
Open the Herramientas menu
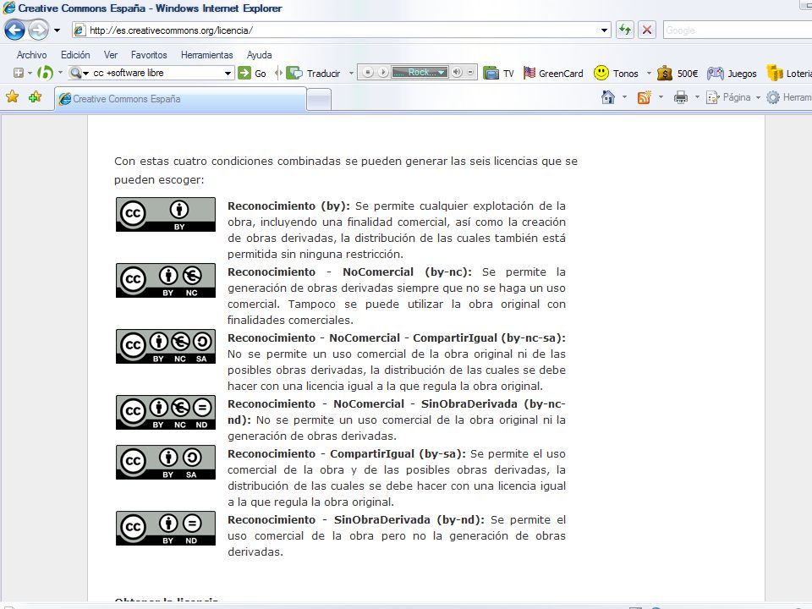pyautogui.click(x=207, y=54)
